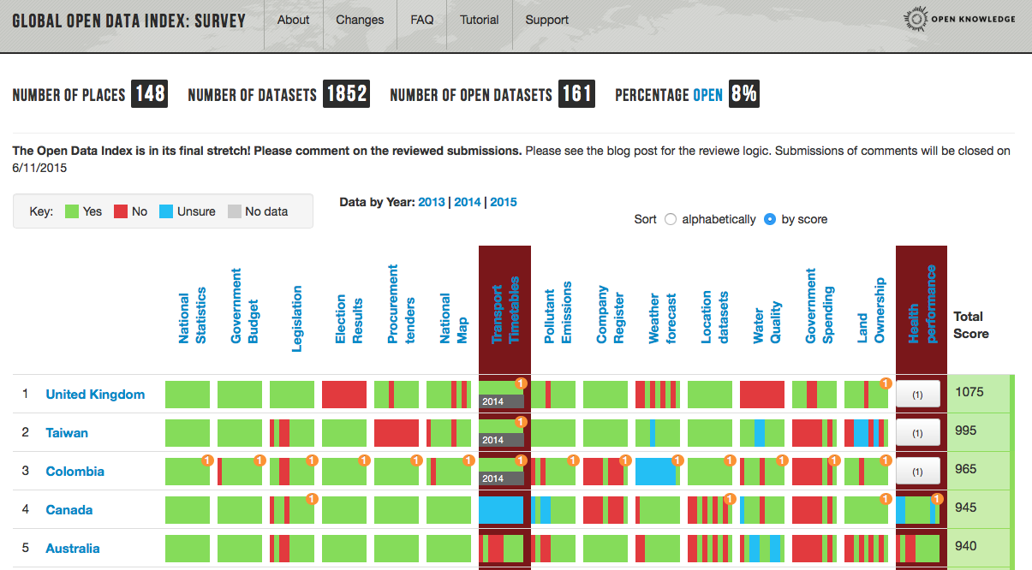The image size is (1032, 570).
Task: Open Election Results column header
Action: coord(349,319)
